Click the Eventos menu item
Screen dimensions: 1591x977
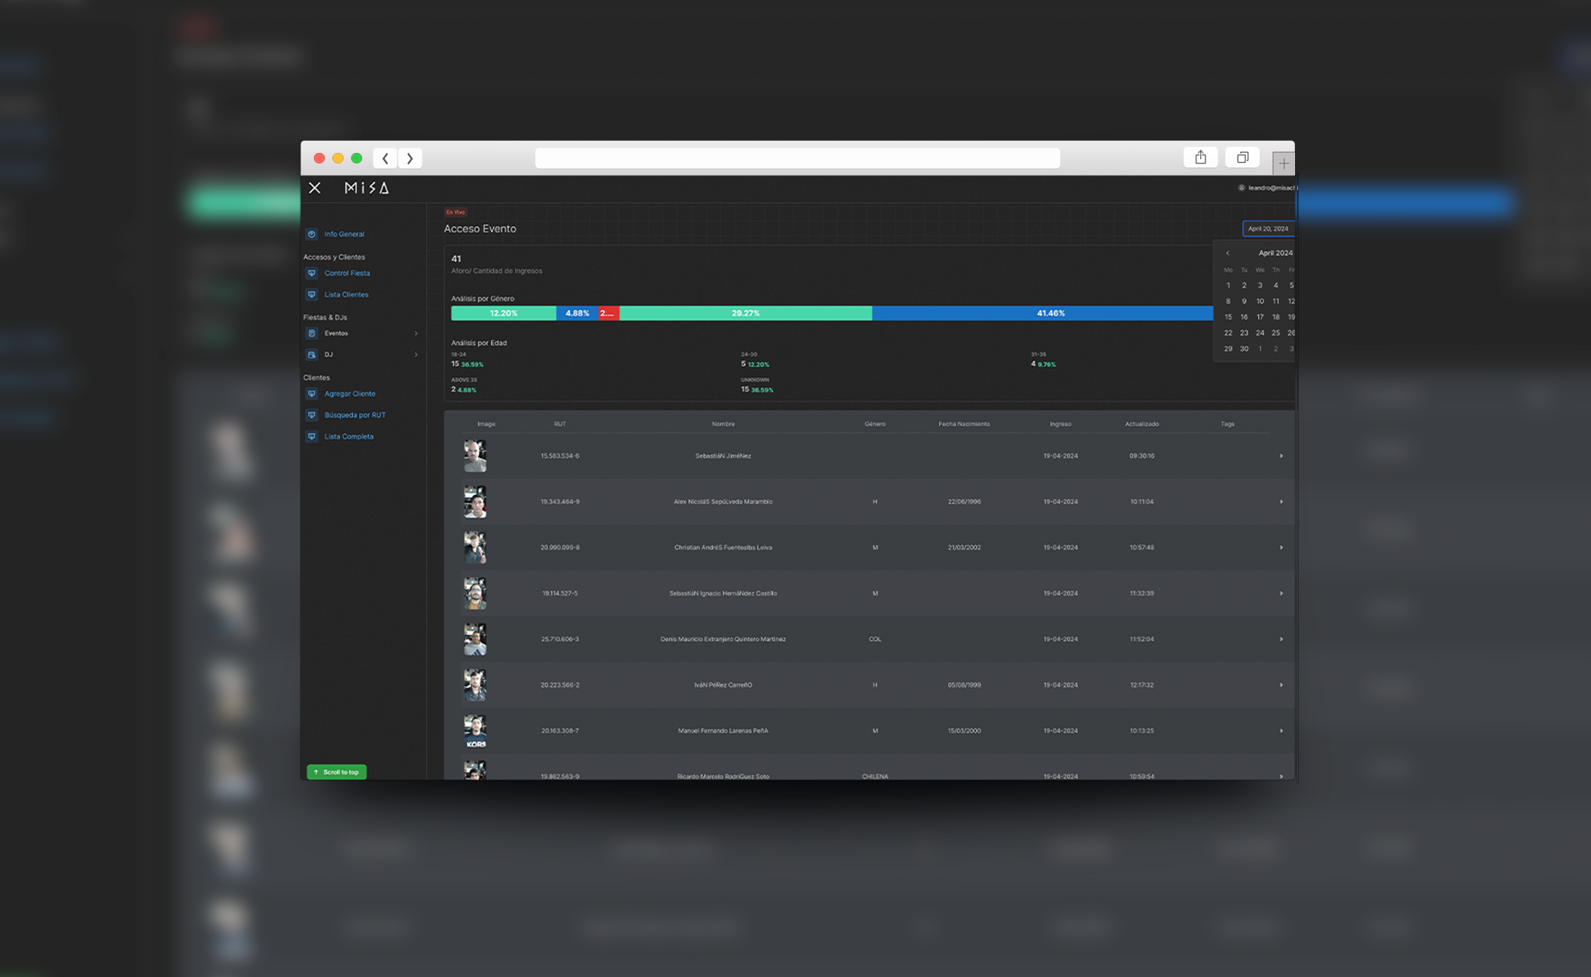337,333
